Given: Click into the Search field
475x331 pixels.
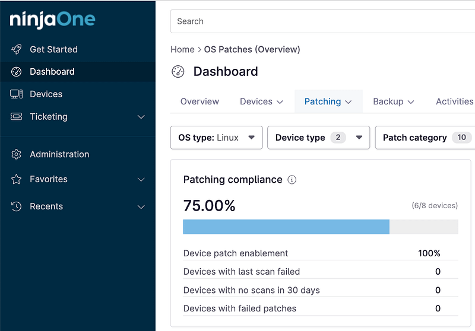Looking at the screenshot, I should tap(322, 21).
